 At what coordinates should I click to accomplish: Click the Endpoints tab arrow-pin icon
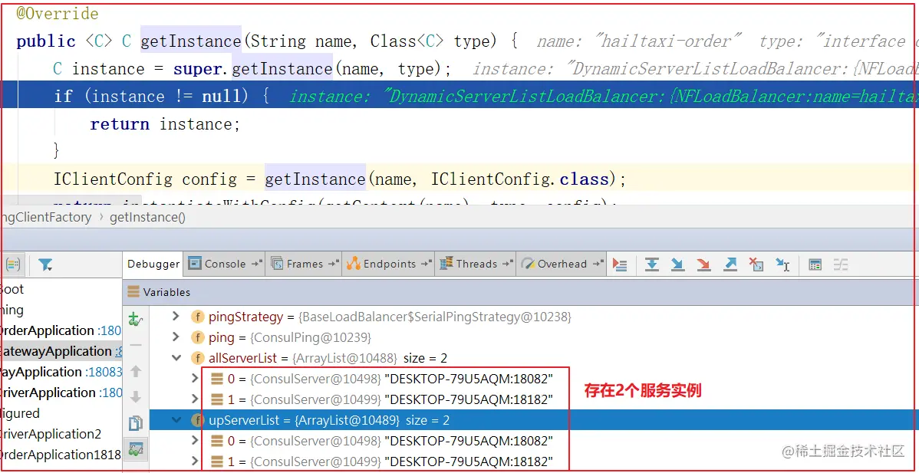pos(427,264)
